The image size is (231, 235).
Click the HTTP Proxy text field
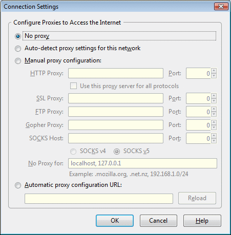pos(116,73)
